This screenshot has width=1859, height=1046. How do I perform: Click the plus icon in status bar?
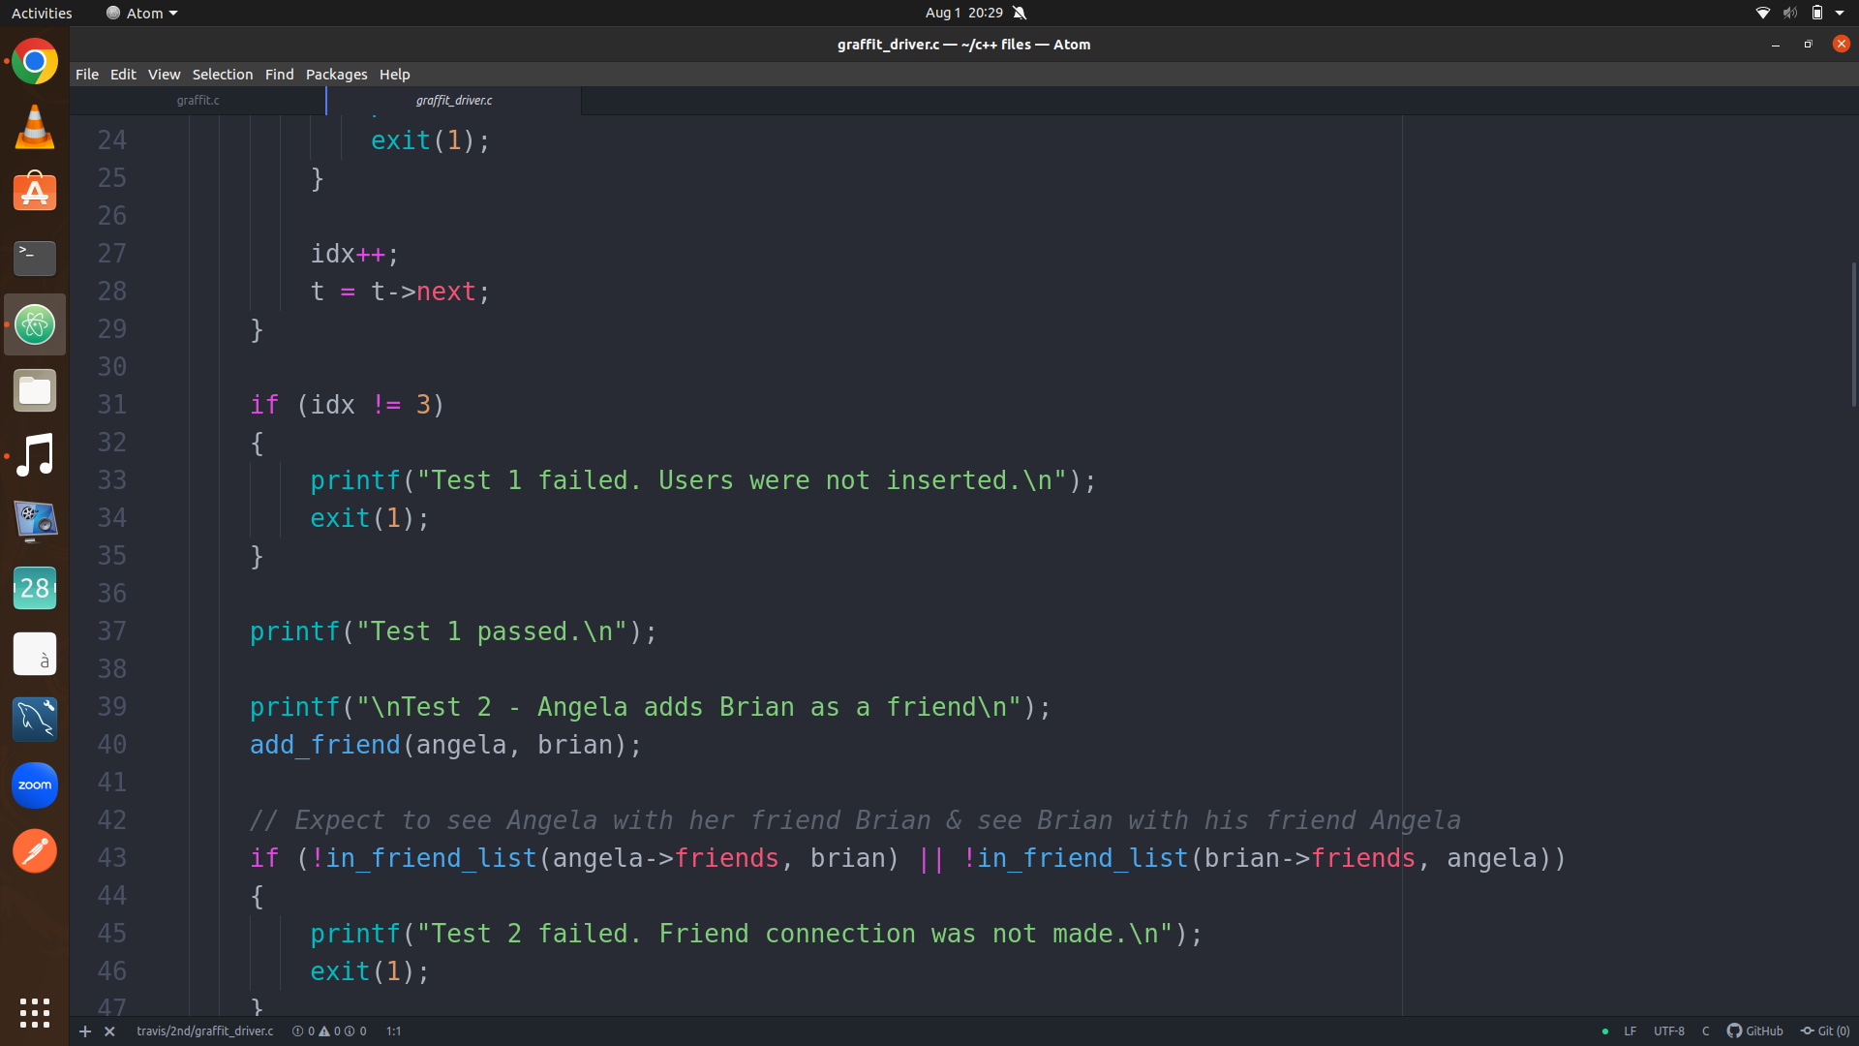[x=85, y=1031]
